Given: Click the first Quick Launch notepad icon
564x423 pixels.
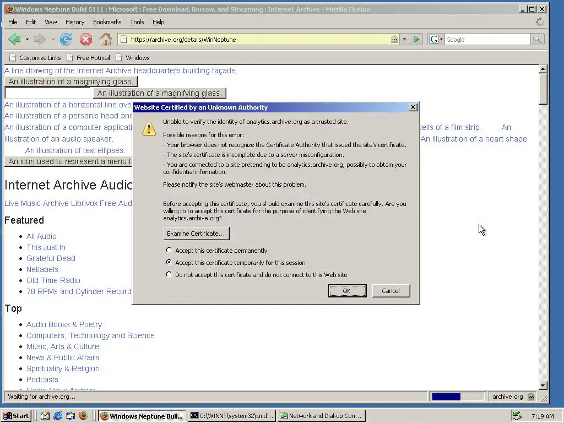Looking at the screenshot, I should tap(45, 416).
